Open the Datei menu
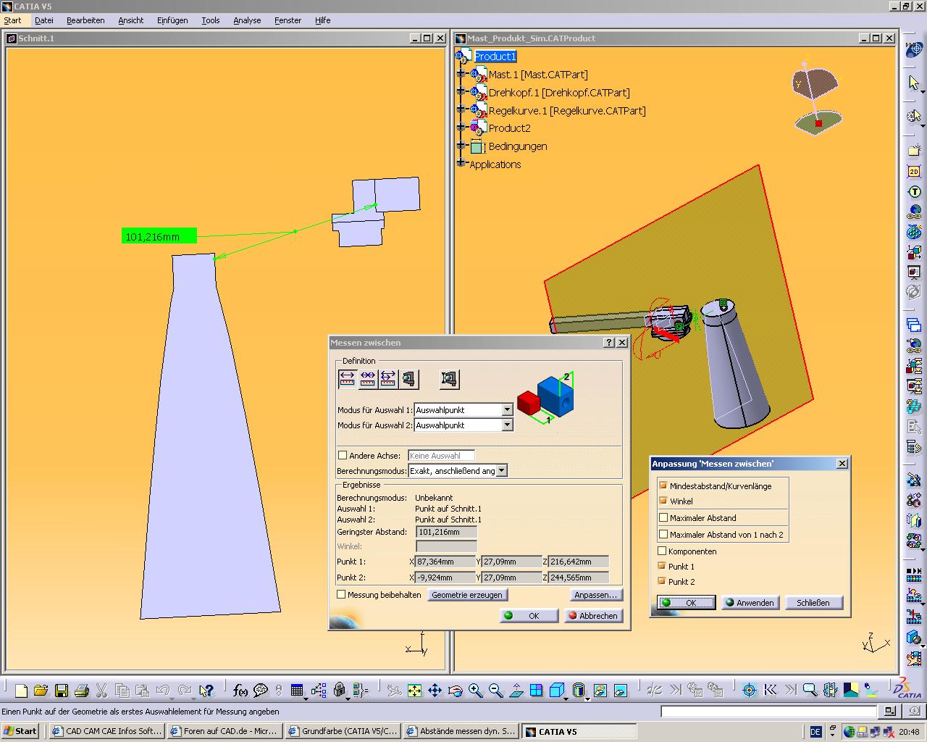 click(x=44, y=20)
